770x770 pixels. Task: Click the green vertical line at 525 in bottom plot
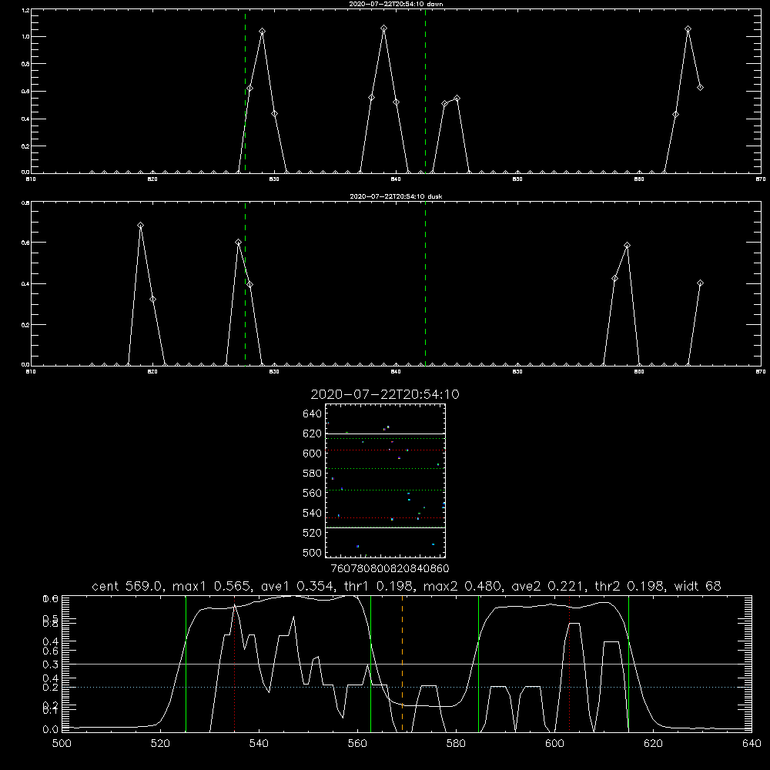[186, 663]
